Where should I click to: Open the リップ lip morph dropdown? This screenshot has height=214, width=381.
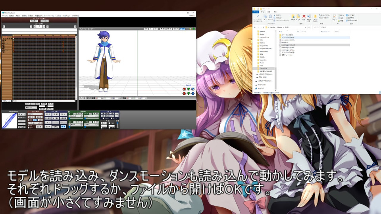click(x=91, y=116)
